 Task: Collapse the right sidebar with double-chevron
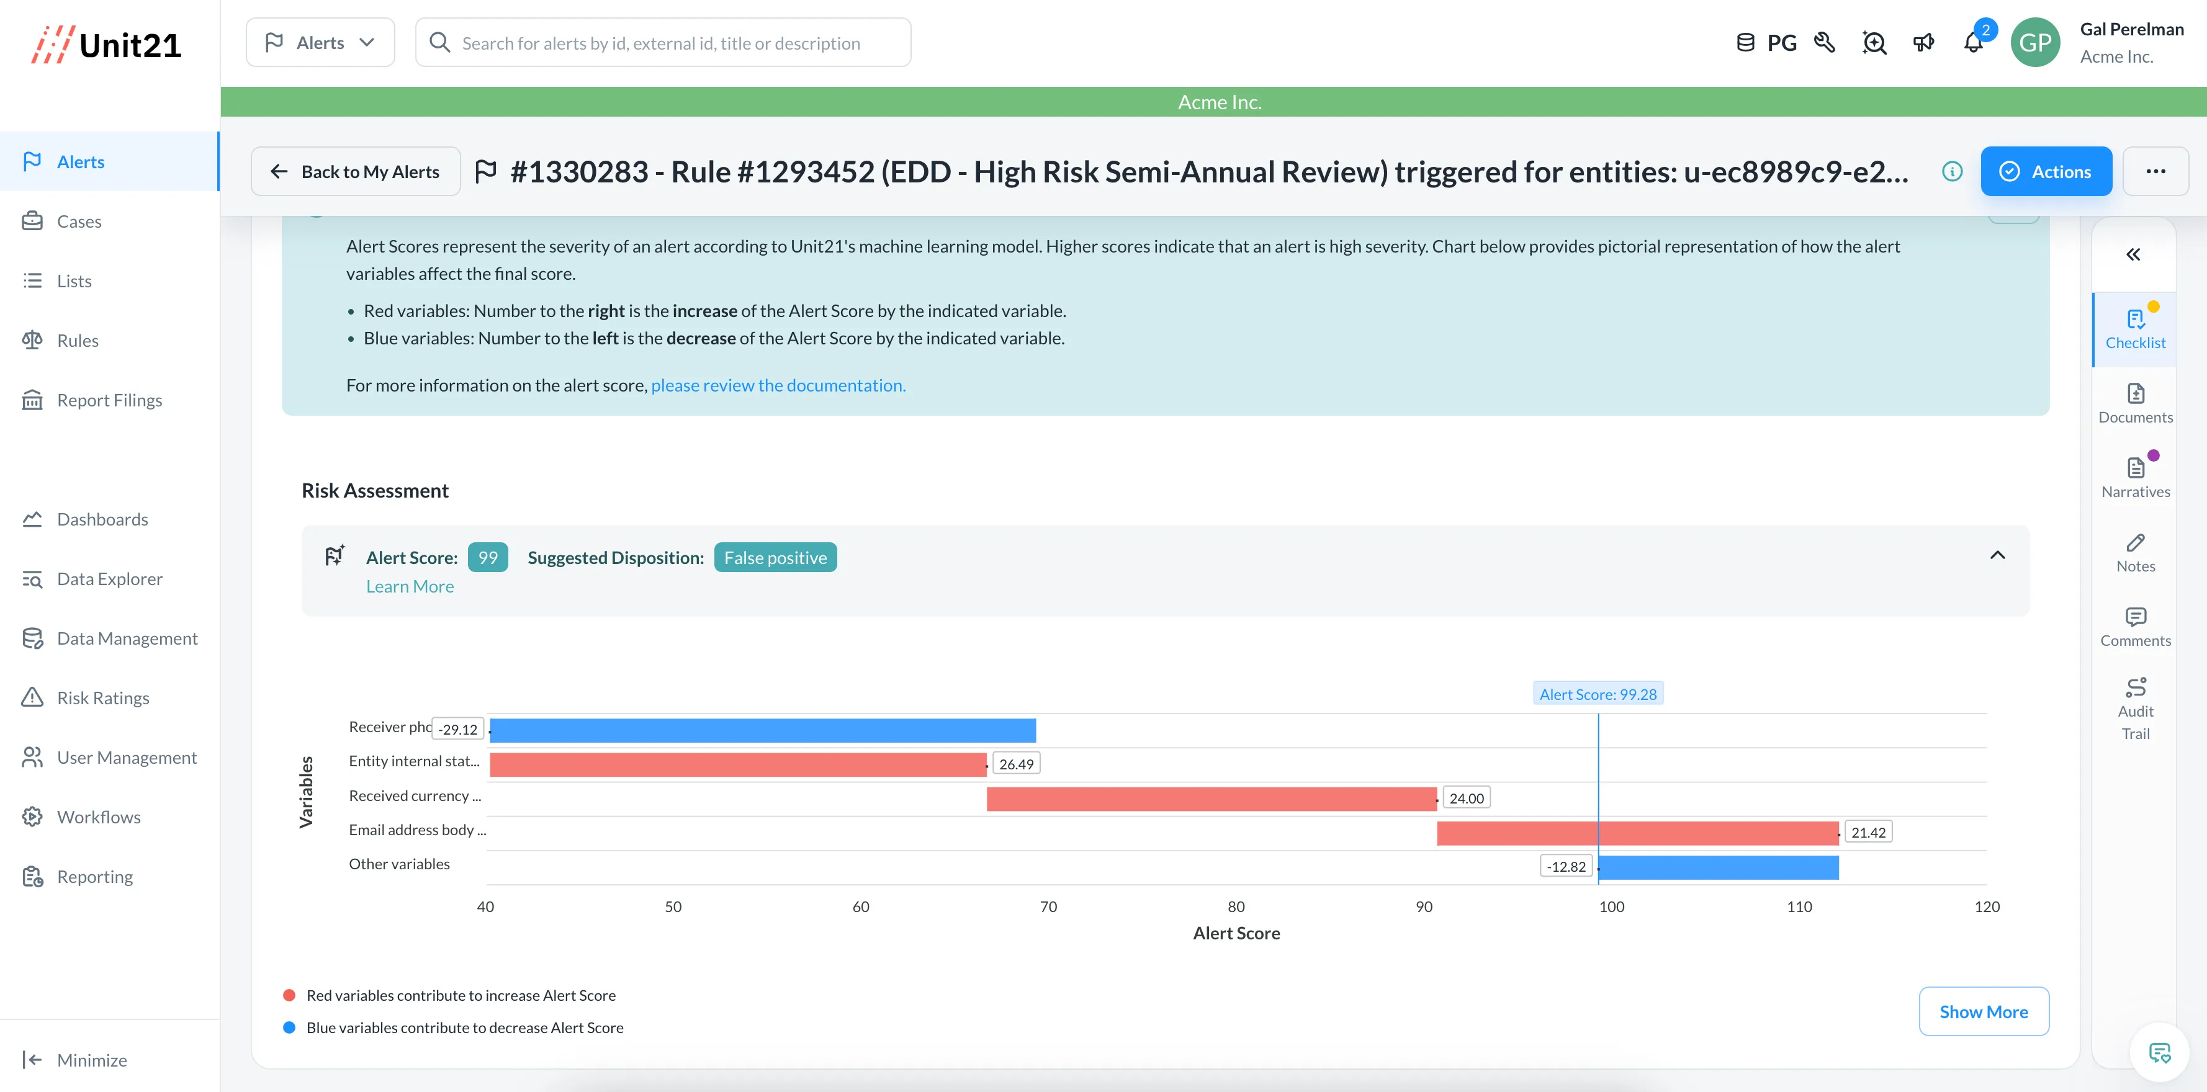(2133, 254)
